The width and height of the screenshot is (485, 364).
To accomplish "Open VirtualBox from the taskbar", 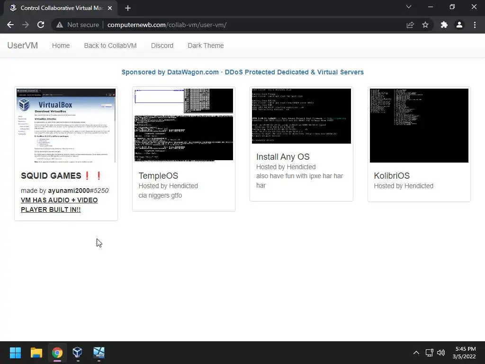I will (x=78, y=353).
